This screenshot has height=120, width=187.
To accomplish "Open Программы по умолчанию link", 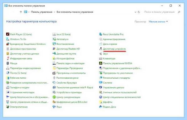I will click(x=118, y=73).
